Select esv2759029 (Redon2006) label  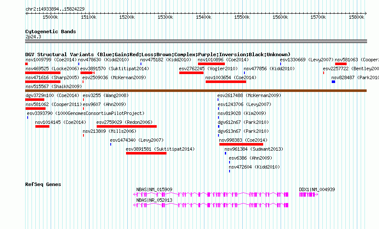coord(124,122)
